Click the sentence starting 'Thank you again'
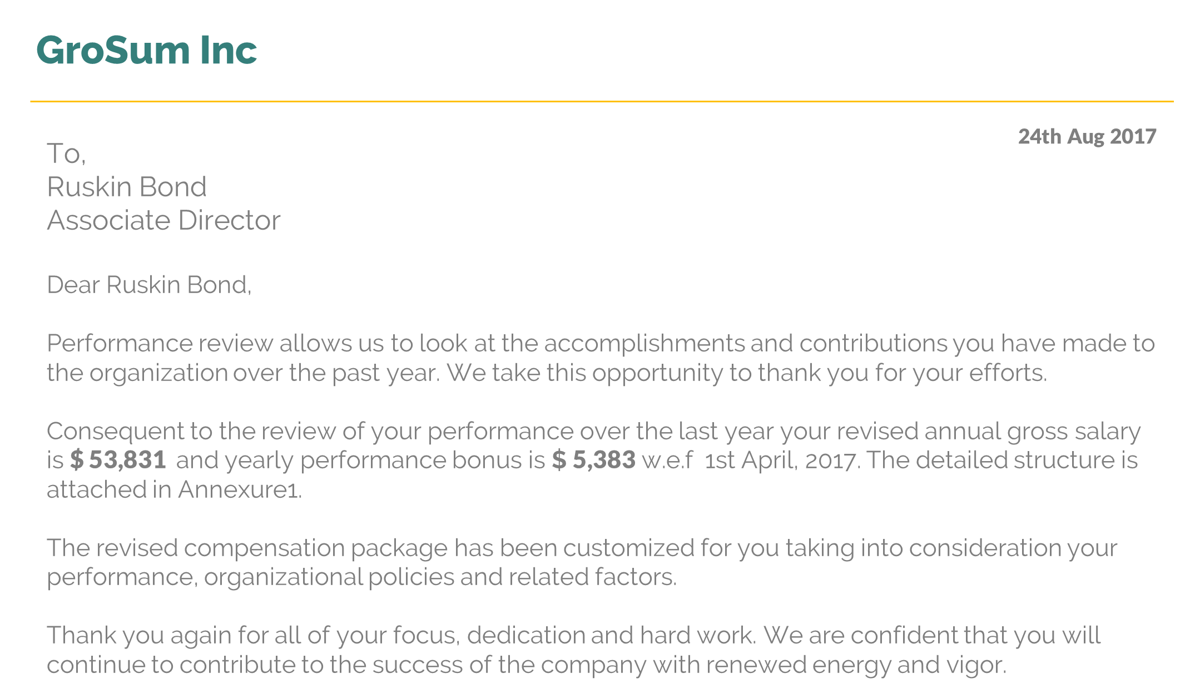The image size is (1185, 688). point(401,636)
